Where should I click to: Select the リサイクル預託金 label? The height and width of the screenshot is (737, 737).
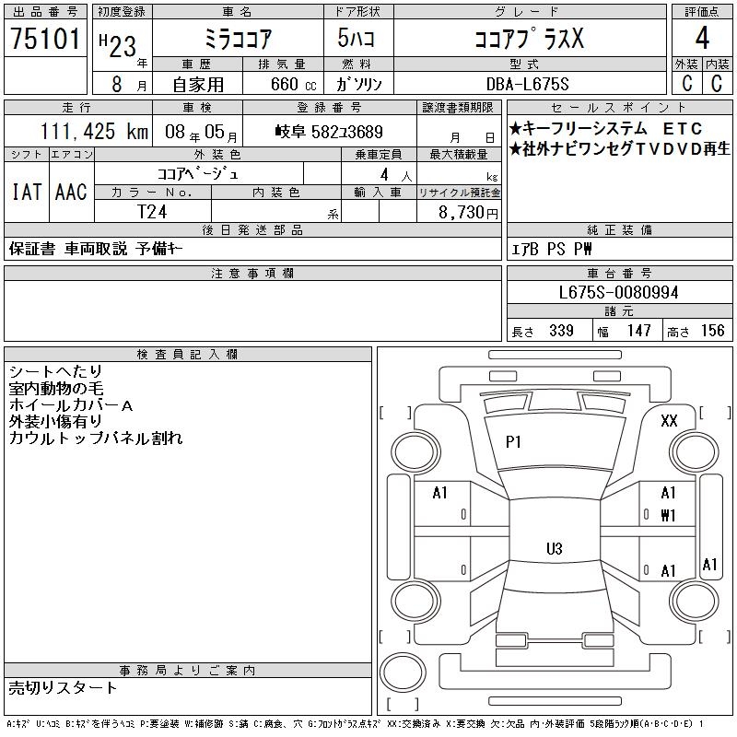coord(459,193)
